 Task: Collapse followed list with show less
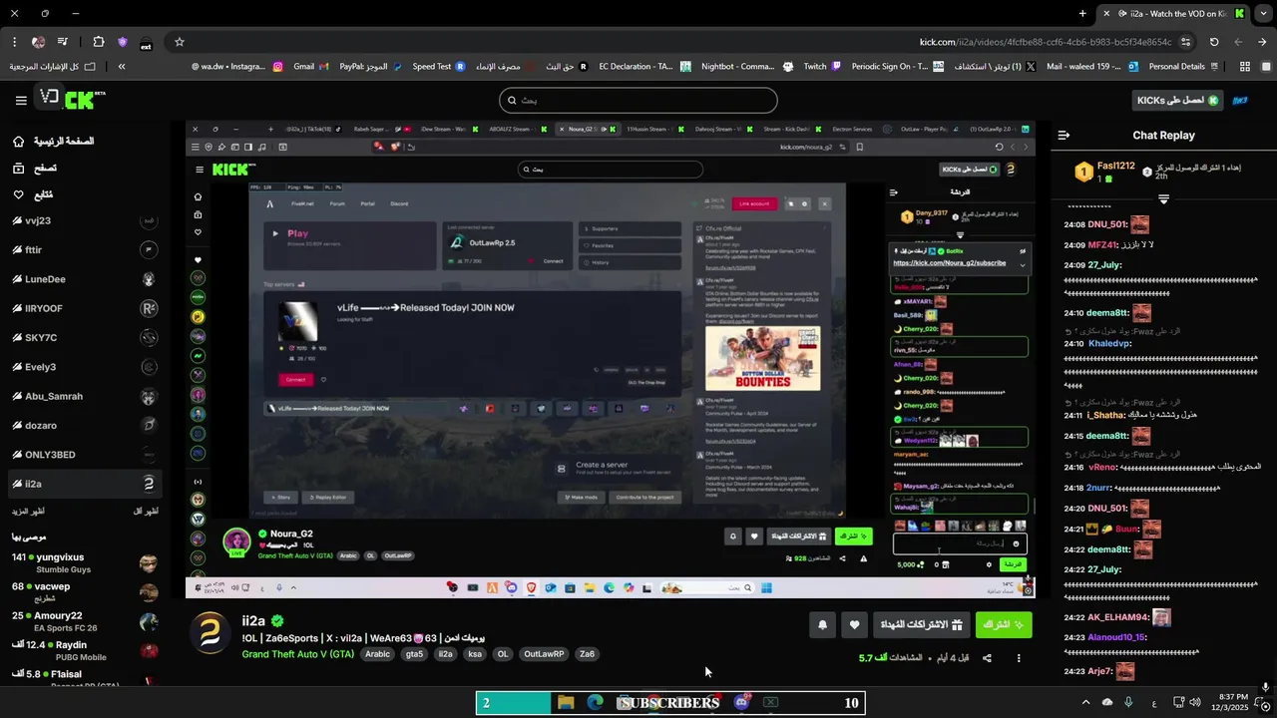pos(145,512)
